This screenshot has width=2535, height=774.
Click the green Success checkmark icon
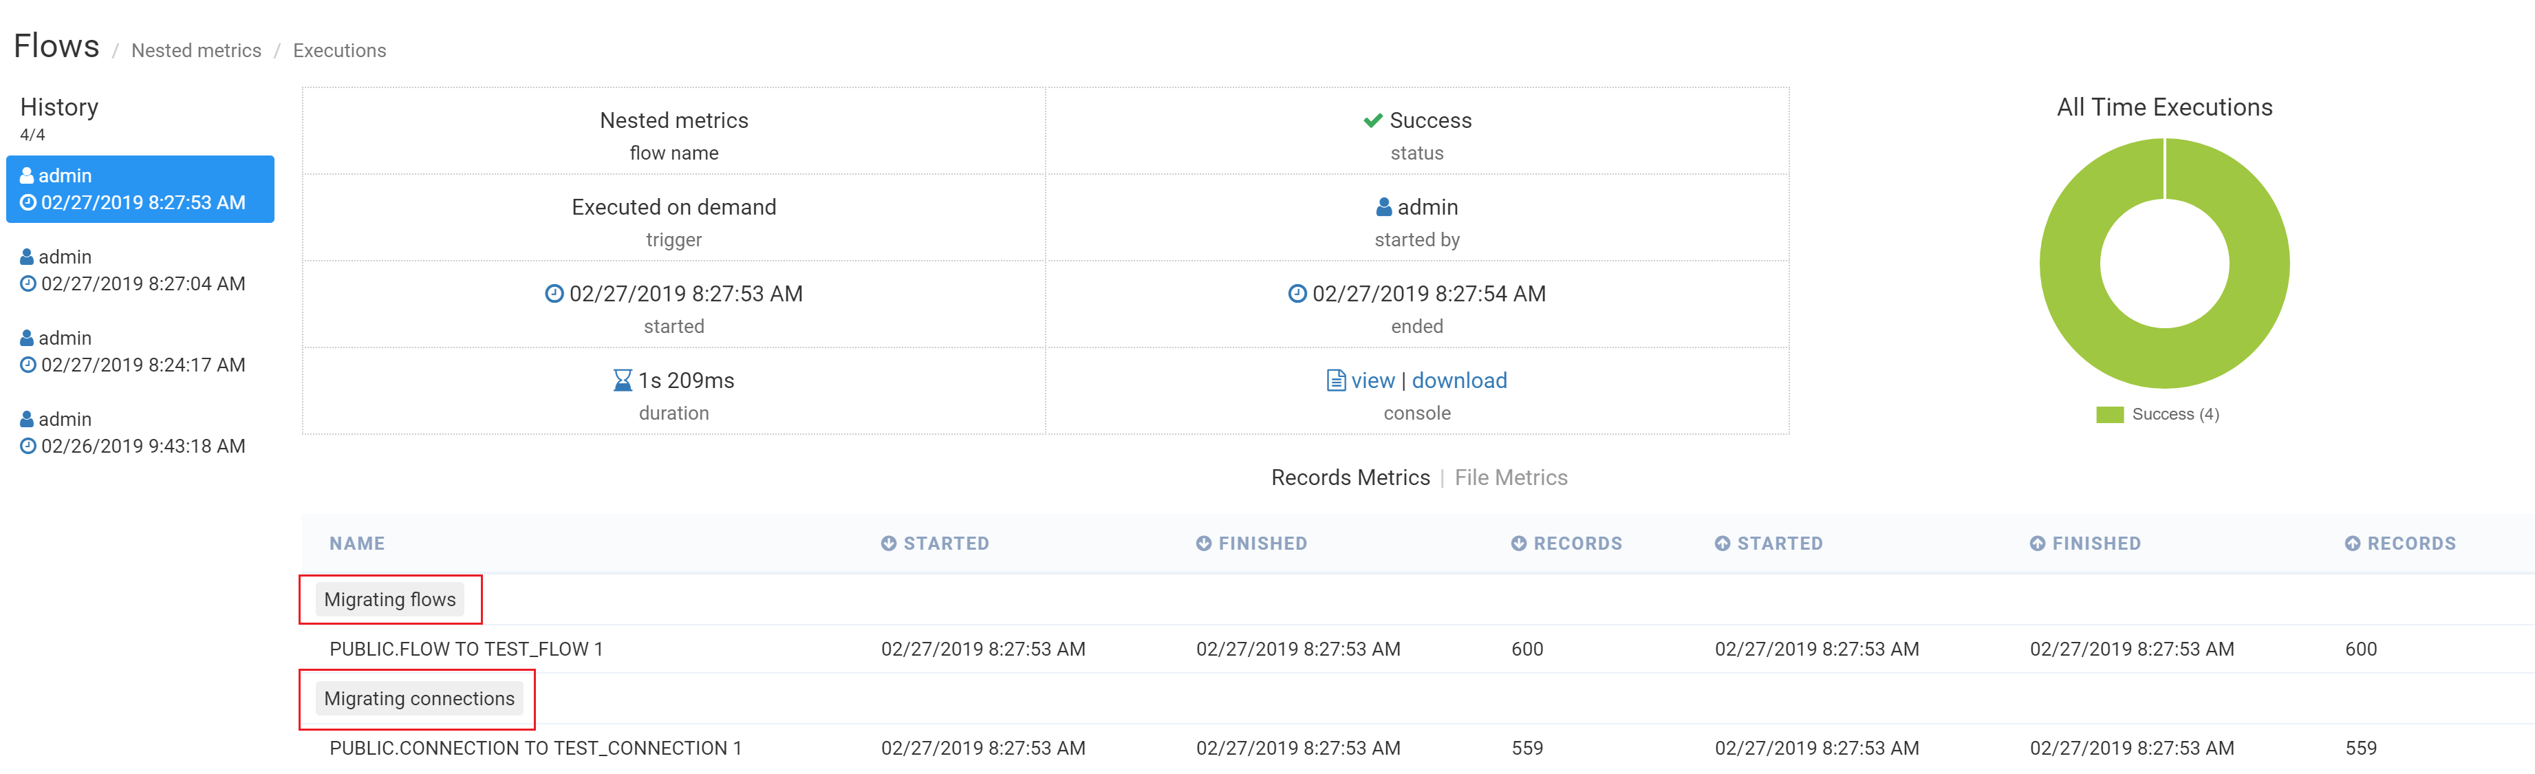[x=1373, y=120]
